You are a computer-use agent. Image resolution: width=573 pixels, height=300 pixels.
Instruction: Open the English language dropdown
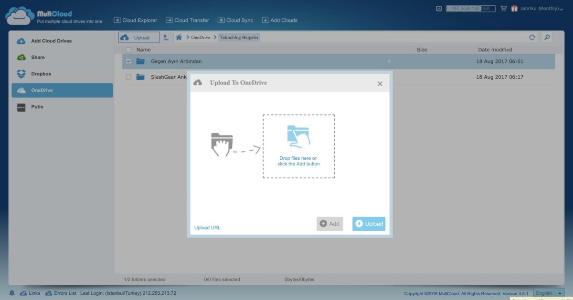pyautogui.click(x=549, y=293)
